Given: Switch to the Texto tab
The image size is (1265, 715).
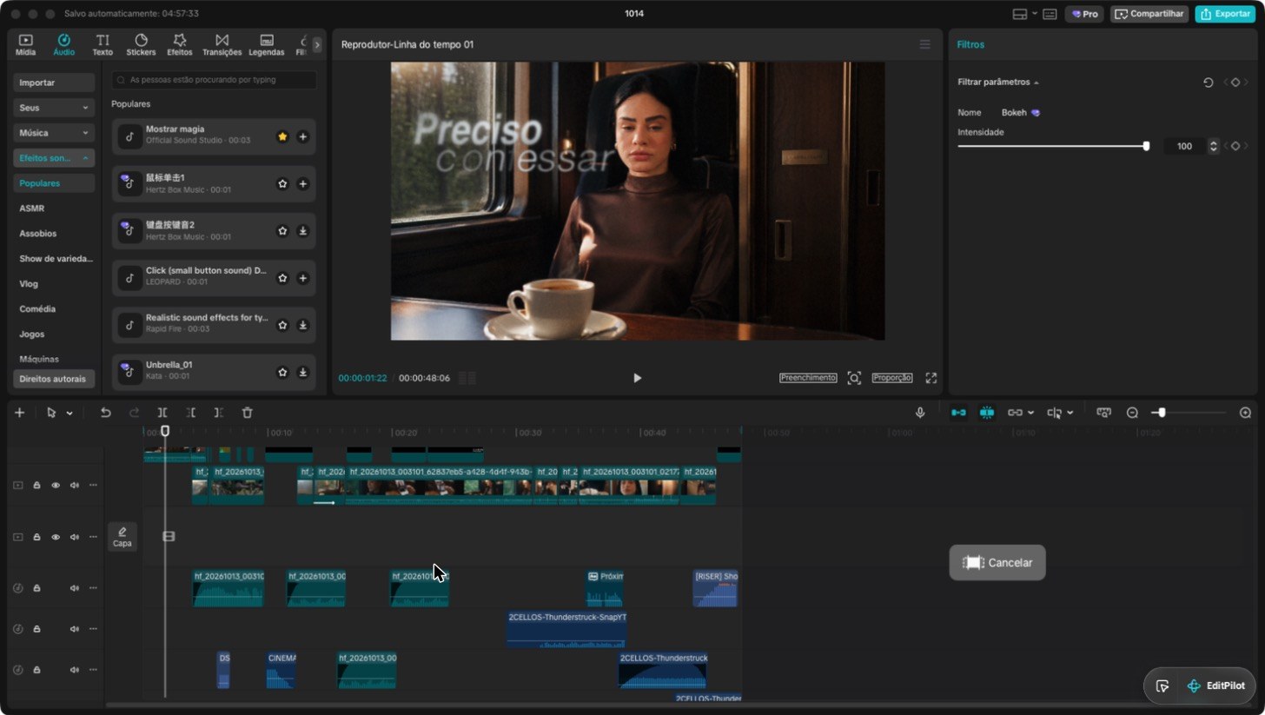Looking at the screenshot, I should point(103,45).
